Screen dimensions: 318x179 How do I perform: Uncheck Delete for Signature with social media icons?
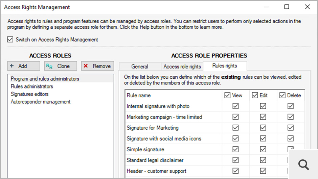pyautogui.click(x=291, y=138)
